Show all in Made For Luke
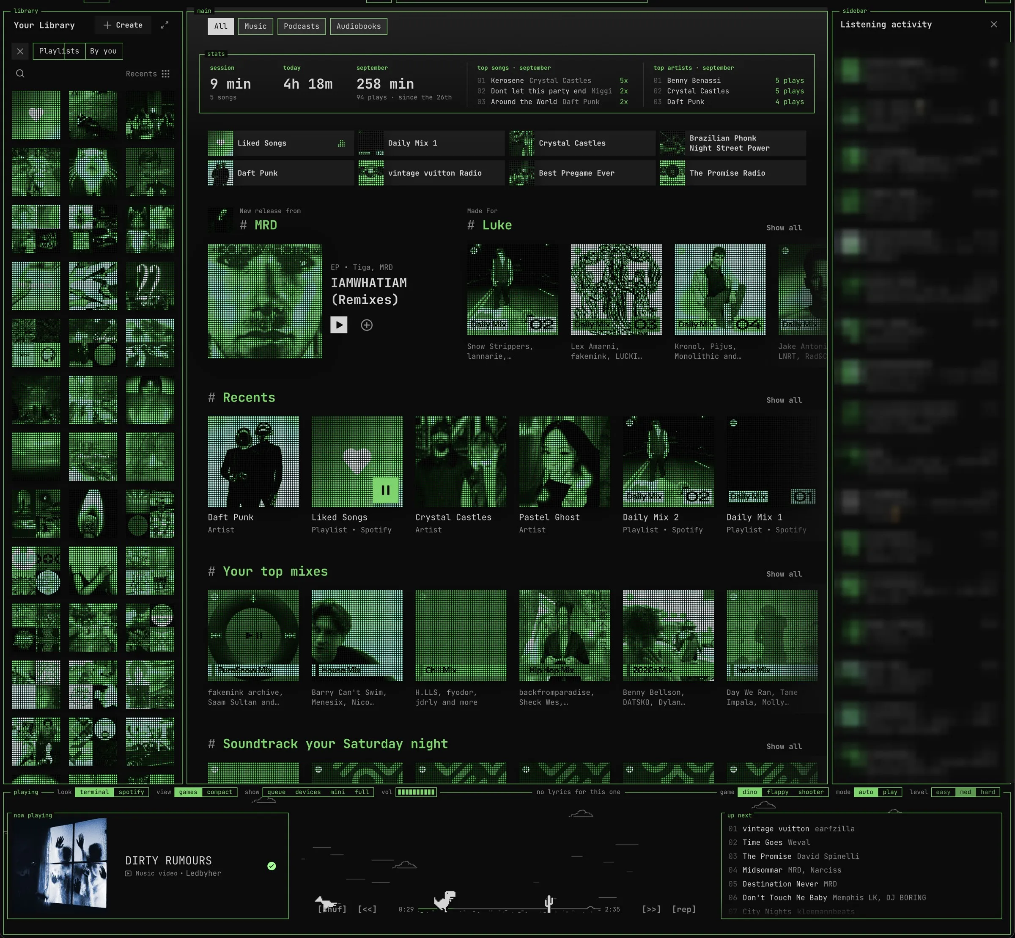 click(x=784, y=228)
